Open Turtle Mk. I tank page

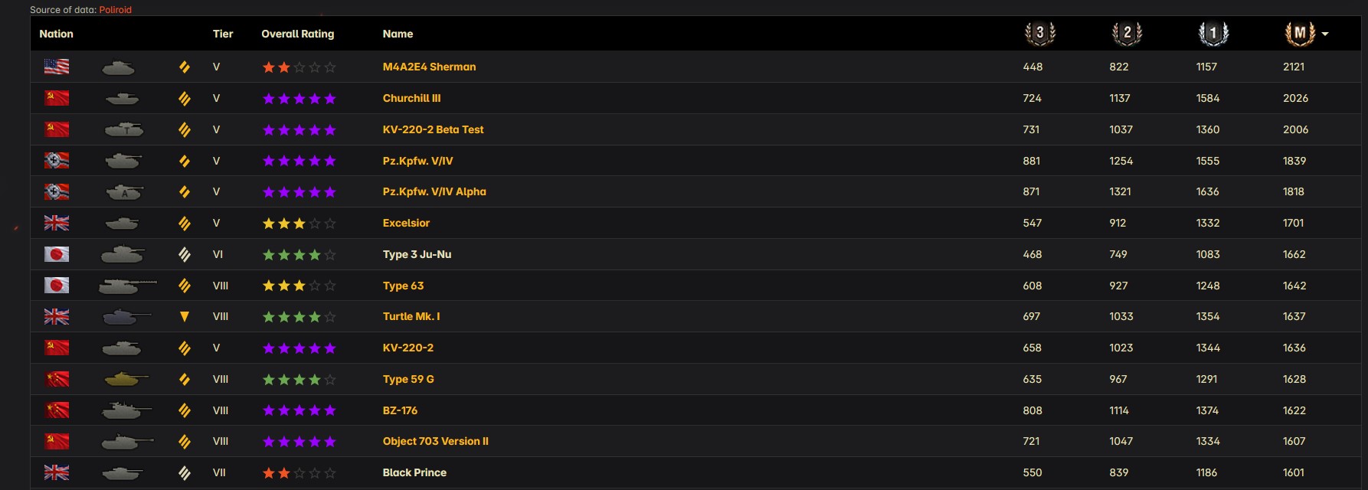[x=411, y=316]
